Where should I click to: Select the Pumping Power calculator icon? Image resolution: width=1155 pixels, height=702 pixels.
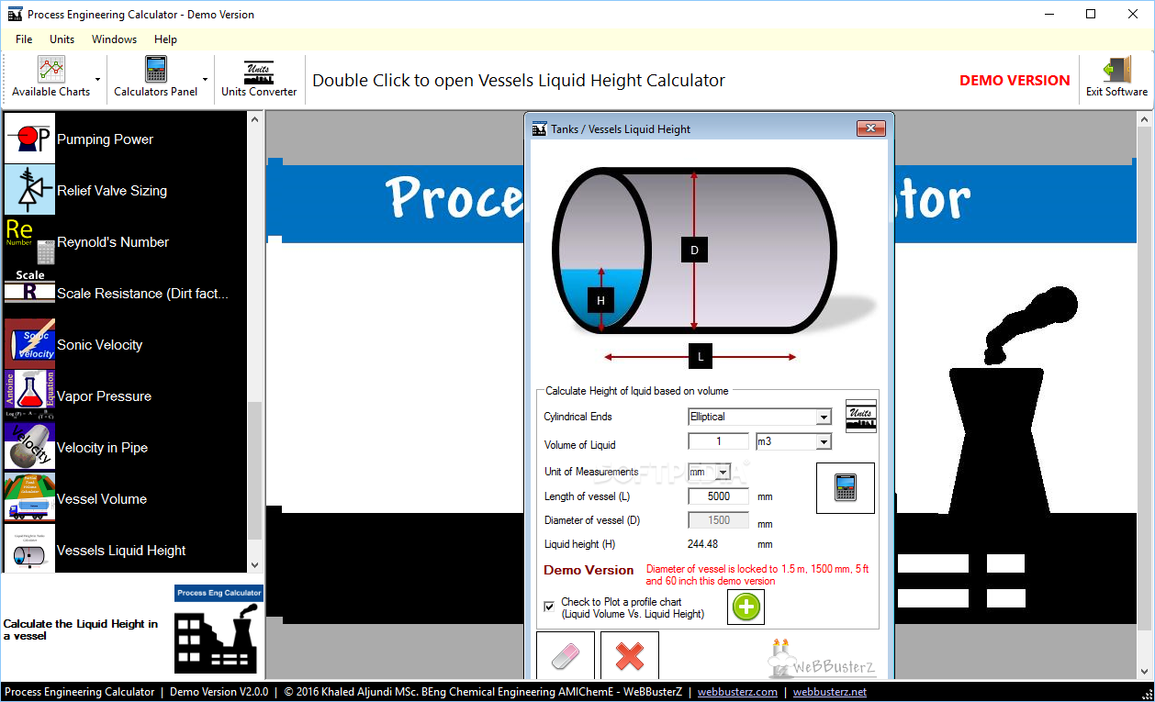pyautogui.click(x=30, y=139)
